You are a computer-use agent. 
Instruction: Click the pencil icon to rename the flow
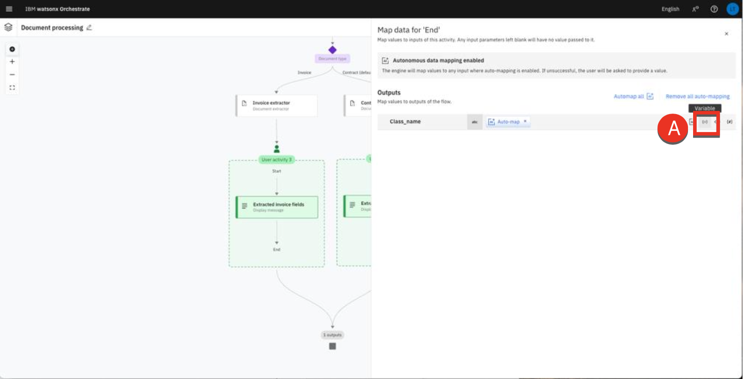[89, 28]
